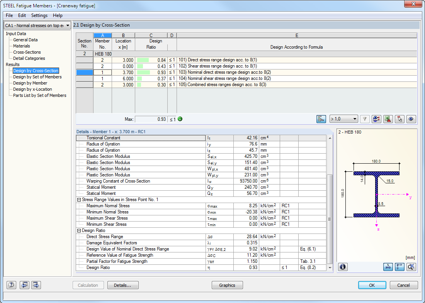Screen dimensions: 425x303
Task: Toggle the colored design ratio bars
Action: coord(321,119)
